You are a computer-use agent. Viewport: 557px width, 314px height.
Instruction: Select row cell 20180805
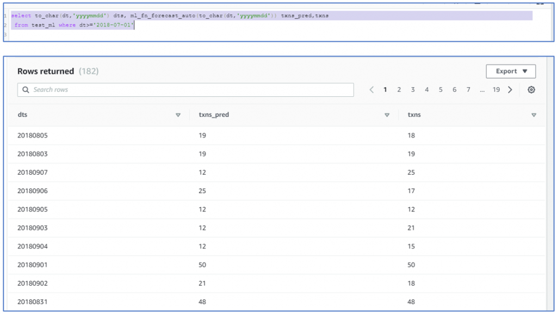tap(32, 136)
